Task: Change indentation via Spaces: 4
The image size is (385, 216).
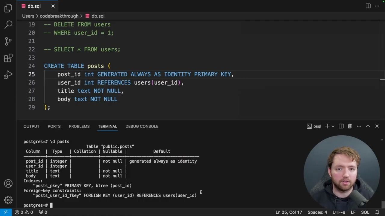Action: (x=317, y=212)
